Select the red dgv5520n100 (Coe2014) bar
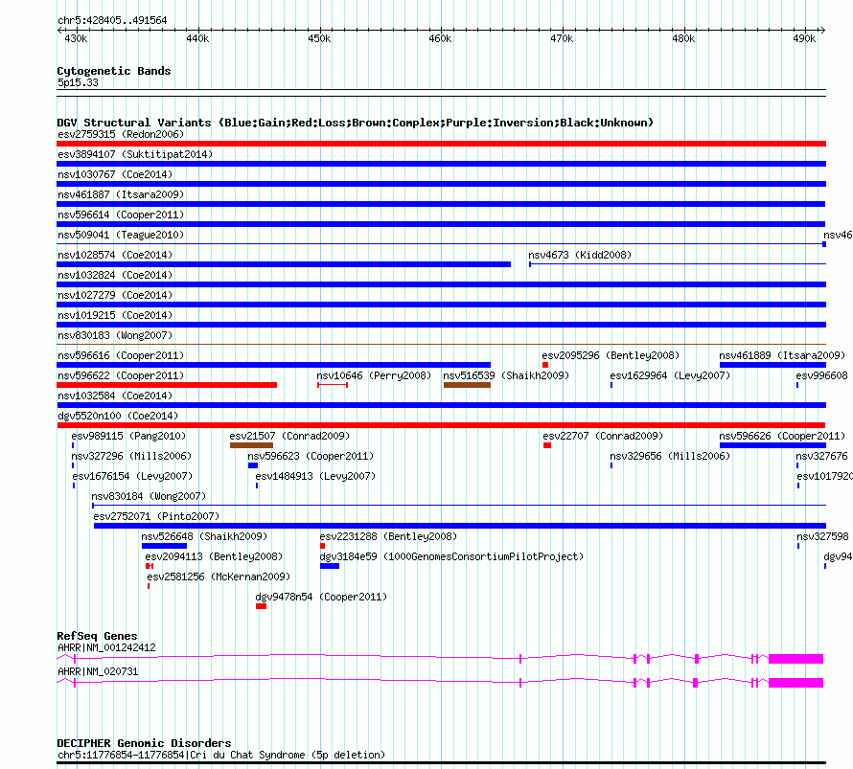 click(441, 425)
